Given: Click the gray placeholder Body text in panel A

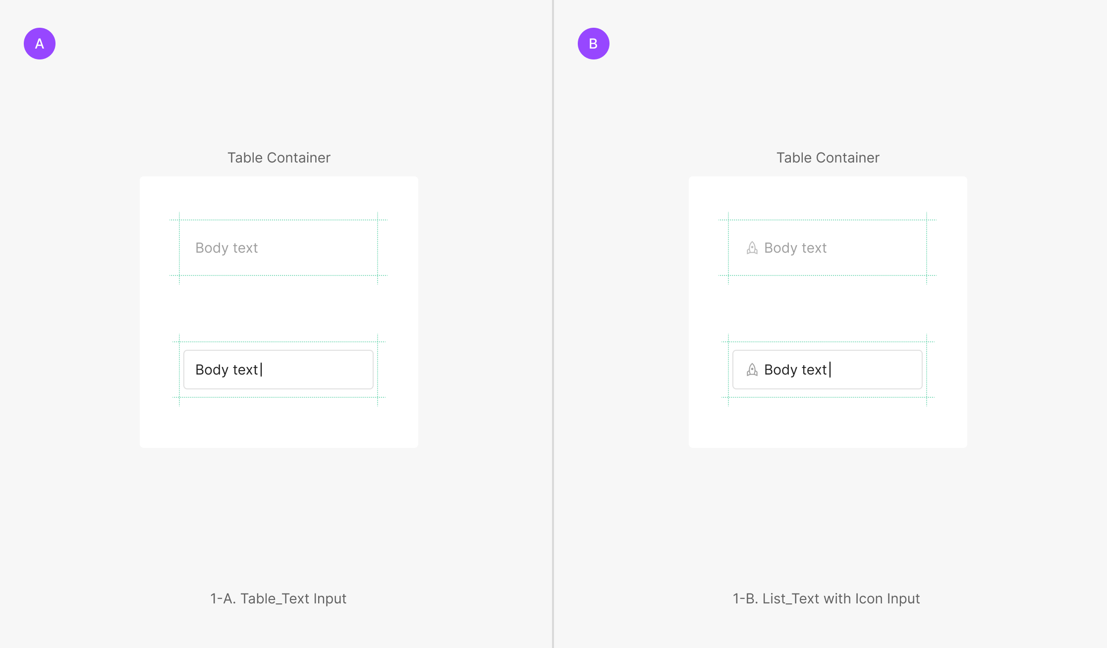Looking at the screenshot, I should click(x=226, y=248).
